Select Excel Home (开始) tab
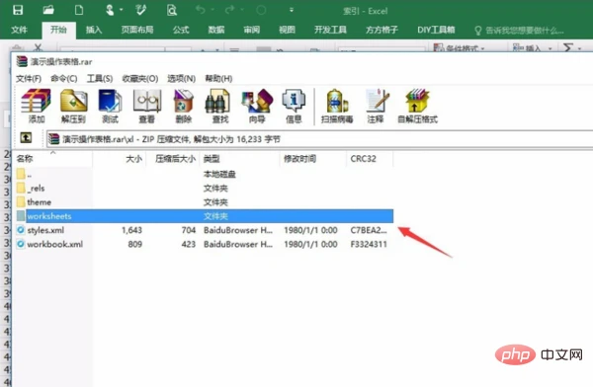593x387 pixels. [x=58, y=30]
